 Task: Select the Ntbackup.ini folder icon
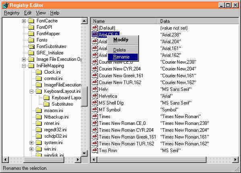39,117
